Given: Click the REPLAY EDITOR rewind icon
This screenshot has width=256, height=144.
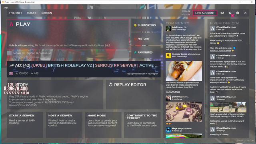Looking at the screenshot, I should (111, 84).
